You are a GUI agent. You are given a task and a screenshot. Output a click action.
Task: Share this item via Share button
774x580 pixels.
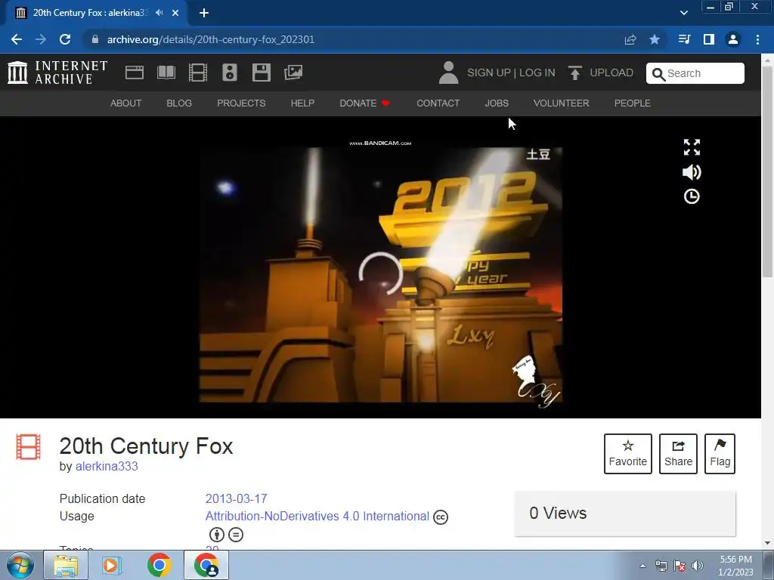click(x=678, y=454)
